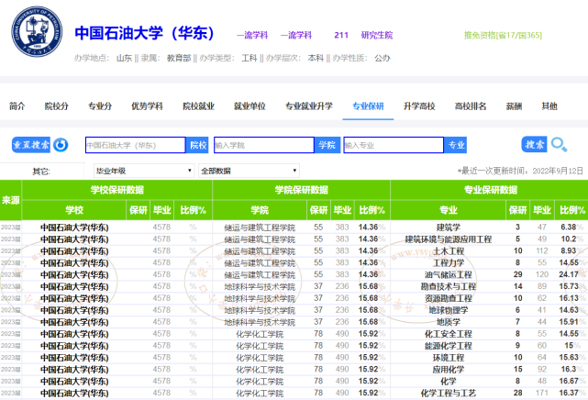This screenshot has width=588, height=400.
Task: Click the 勘查技术与工程 major cell
Action: 449,286
